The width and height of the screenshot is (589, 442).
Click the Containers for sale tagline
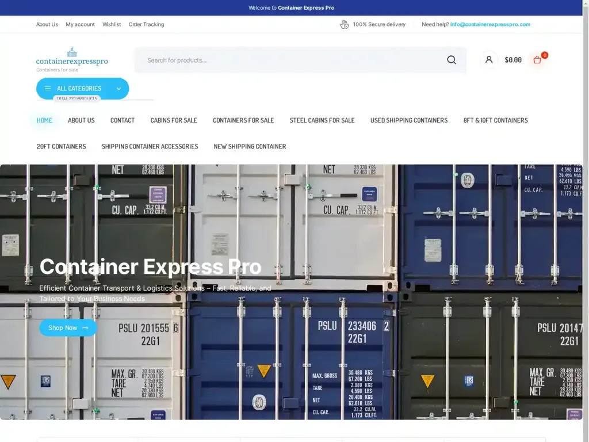pos(57,70)
